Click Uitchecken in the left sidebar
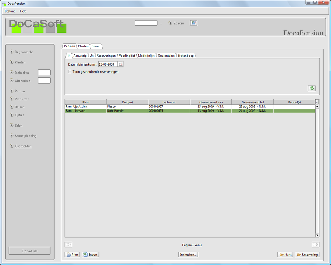The height and width of the screenshot is (265, 331). click(x=22, y=81)
